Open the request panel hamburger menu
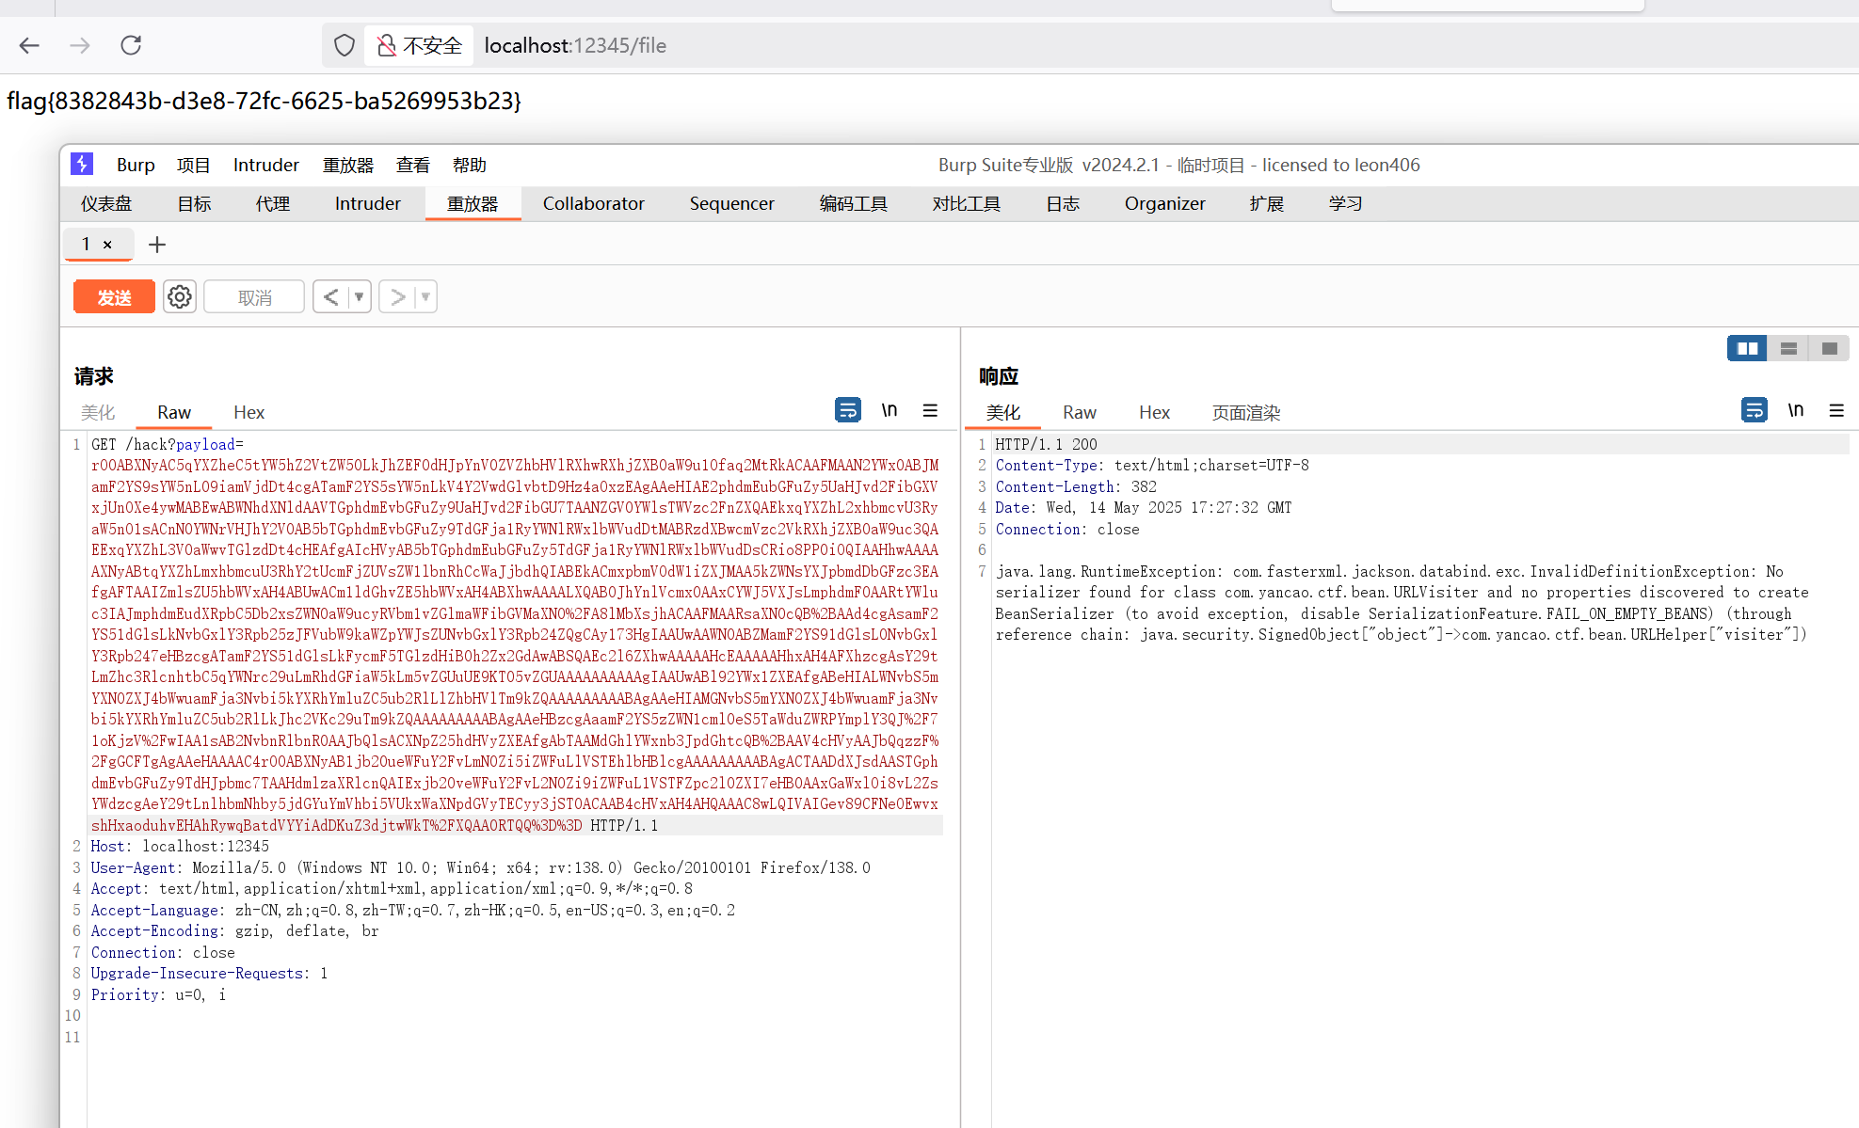This screenshot has width=1859, height=1128. coord(930,410)
